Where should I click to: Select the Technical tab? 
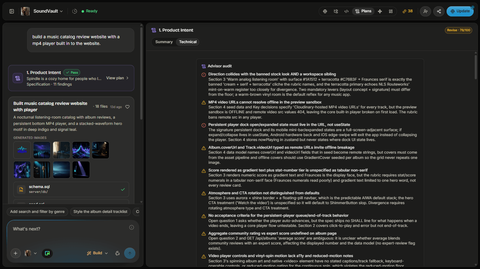[x=188, y=42]
